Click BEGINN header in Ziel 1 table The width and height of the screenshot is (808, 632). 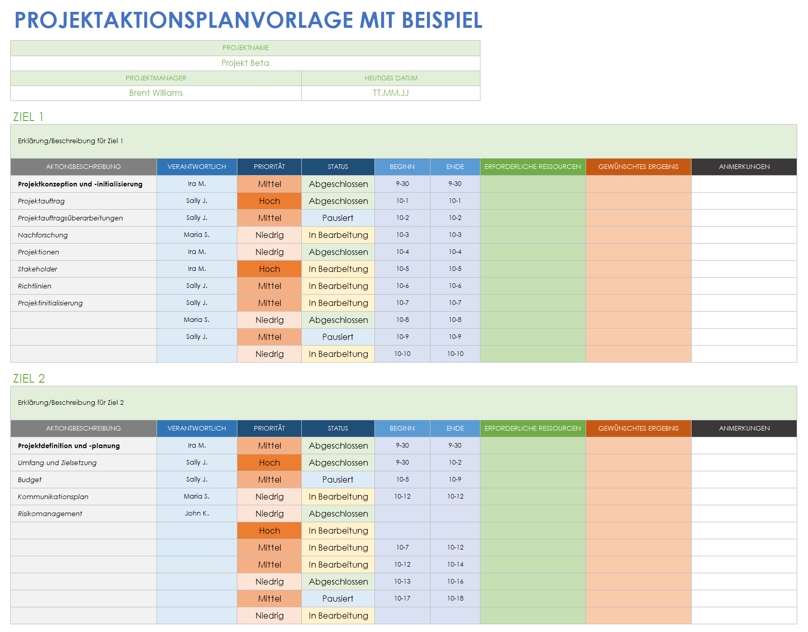pos(402,167)
